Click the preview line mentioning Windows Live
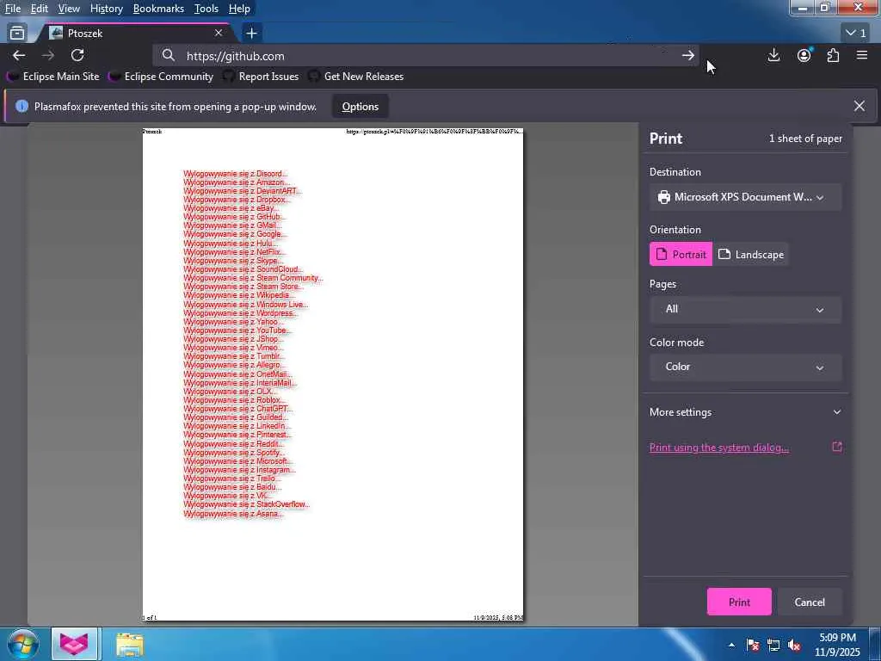881x661 pixels. pyautogui.click(x=245, y=304)
